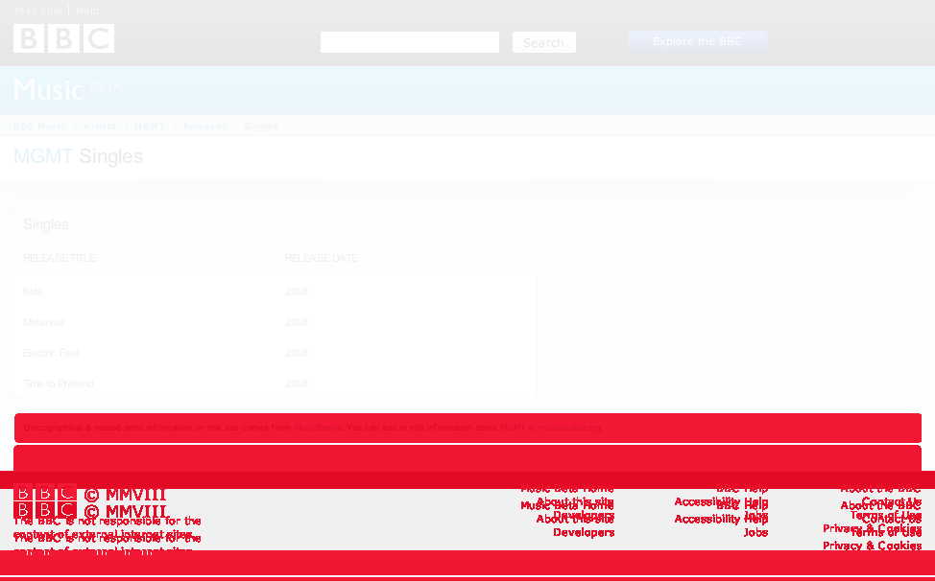Open the Kids single release
The height and width of the screenshot is (581, 935).
click(x=33, y=291)
